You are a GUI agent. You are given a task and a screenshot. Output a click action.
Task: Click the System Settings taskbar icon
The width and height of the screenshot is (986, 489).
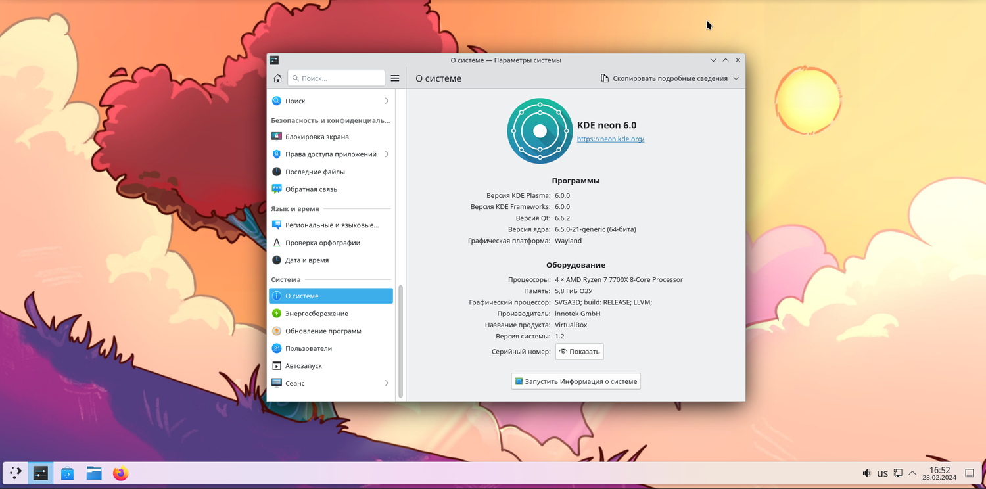[41, 473]
